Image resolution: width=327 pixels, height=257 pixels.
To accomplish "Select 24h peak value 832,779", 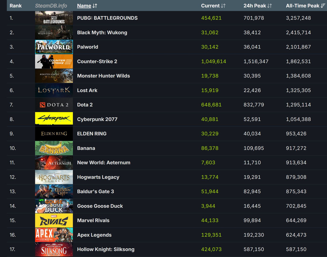I will point(254,105).
